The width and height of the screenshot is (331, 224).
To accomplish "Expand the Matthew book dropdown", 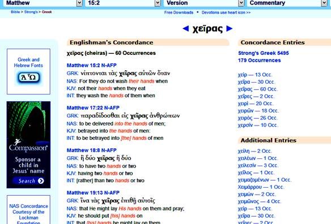I will click(79, 3).
